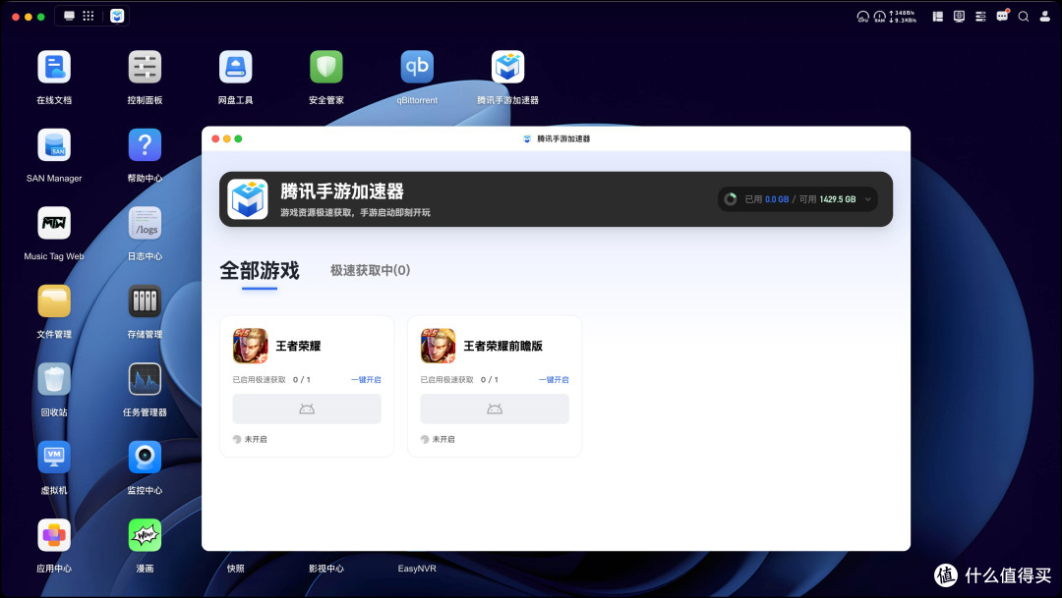This screenshot has height=598, width=1062.
Task: Click 未开启 status under 王者荣耀前瞻版
Action: tap(438, 439)
